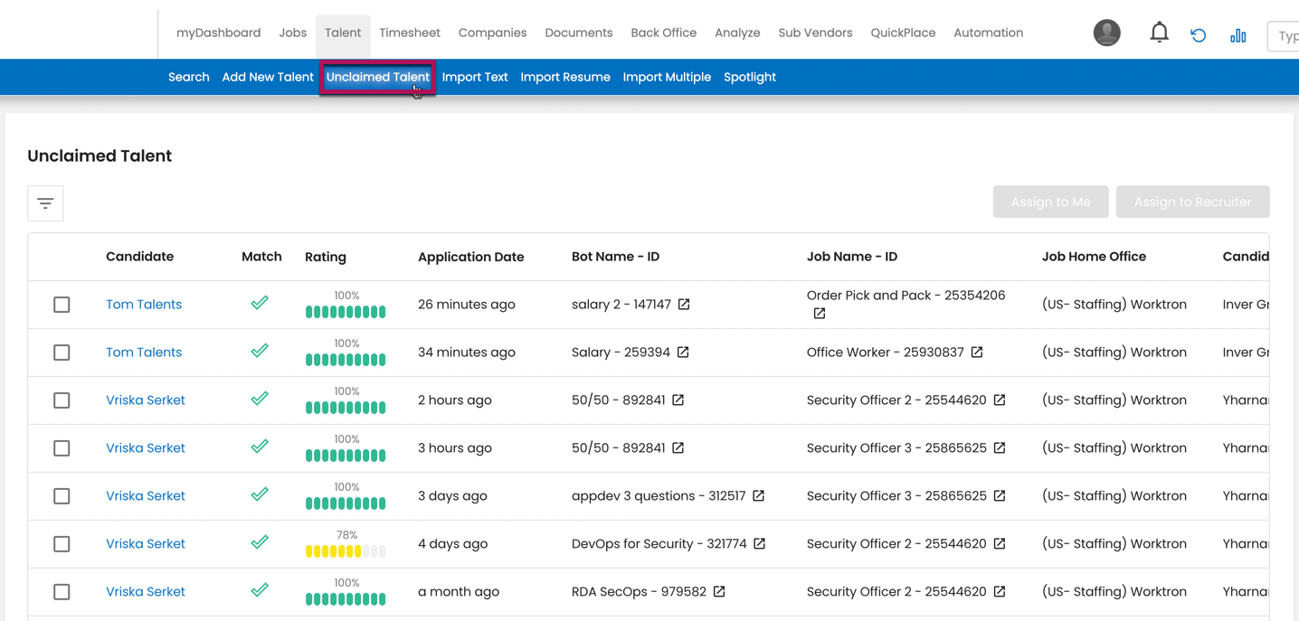Click the search input in the top-right corner
Image resolution: width=1299 pixels, height=621 pixels.
click(x=1284, y=36)
